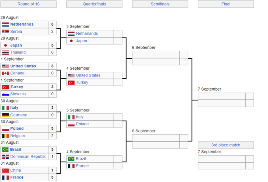Click the Germany flag icon
The width and height of the screenshot is (268, 182).
(x=5, y=115)
